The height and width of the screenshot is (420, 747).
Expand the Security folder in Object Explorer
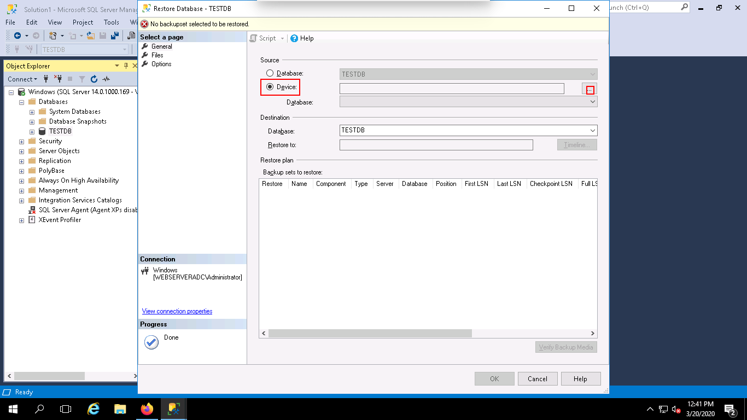(x=21, y=141)
